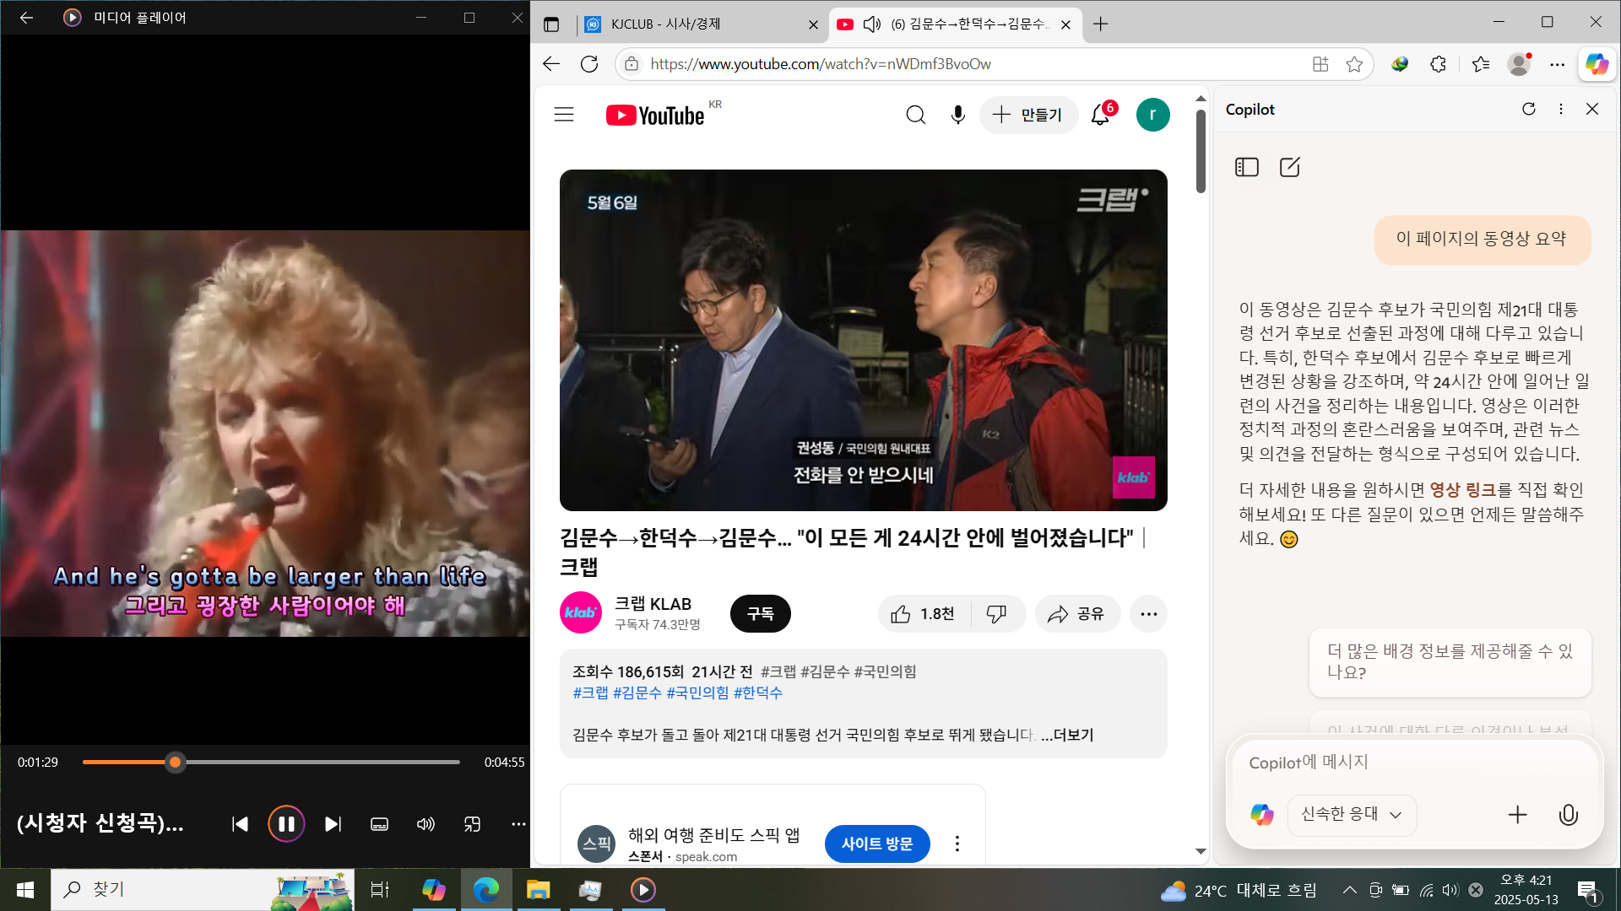Toggle subtitles icon in media player
The height and width of the screenshot is (911, 1621).
[380, 824]
